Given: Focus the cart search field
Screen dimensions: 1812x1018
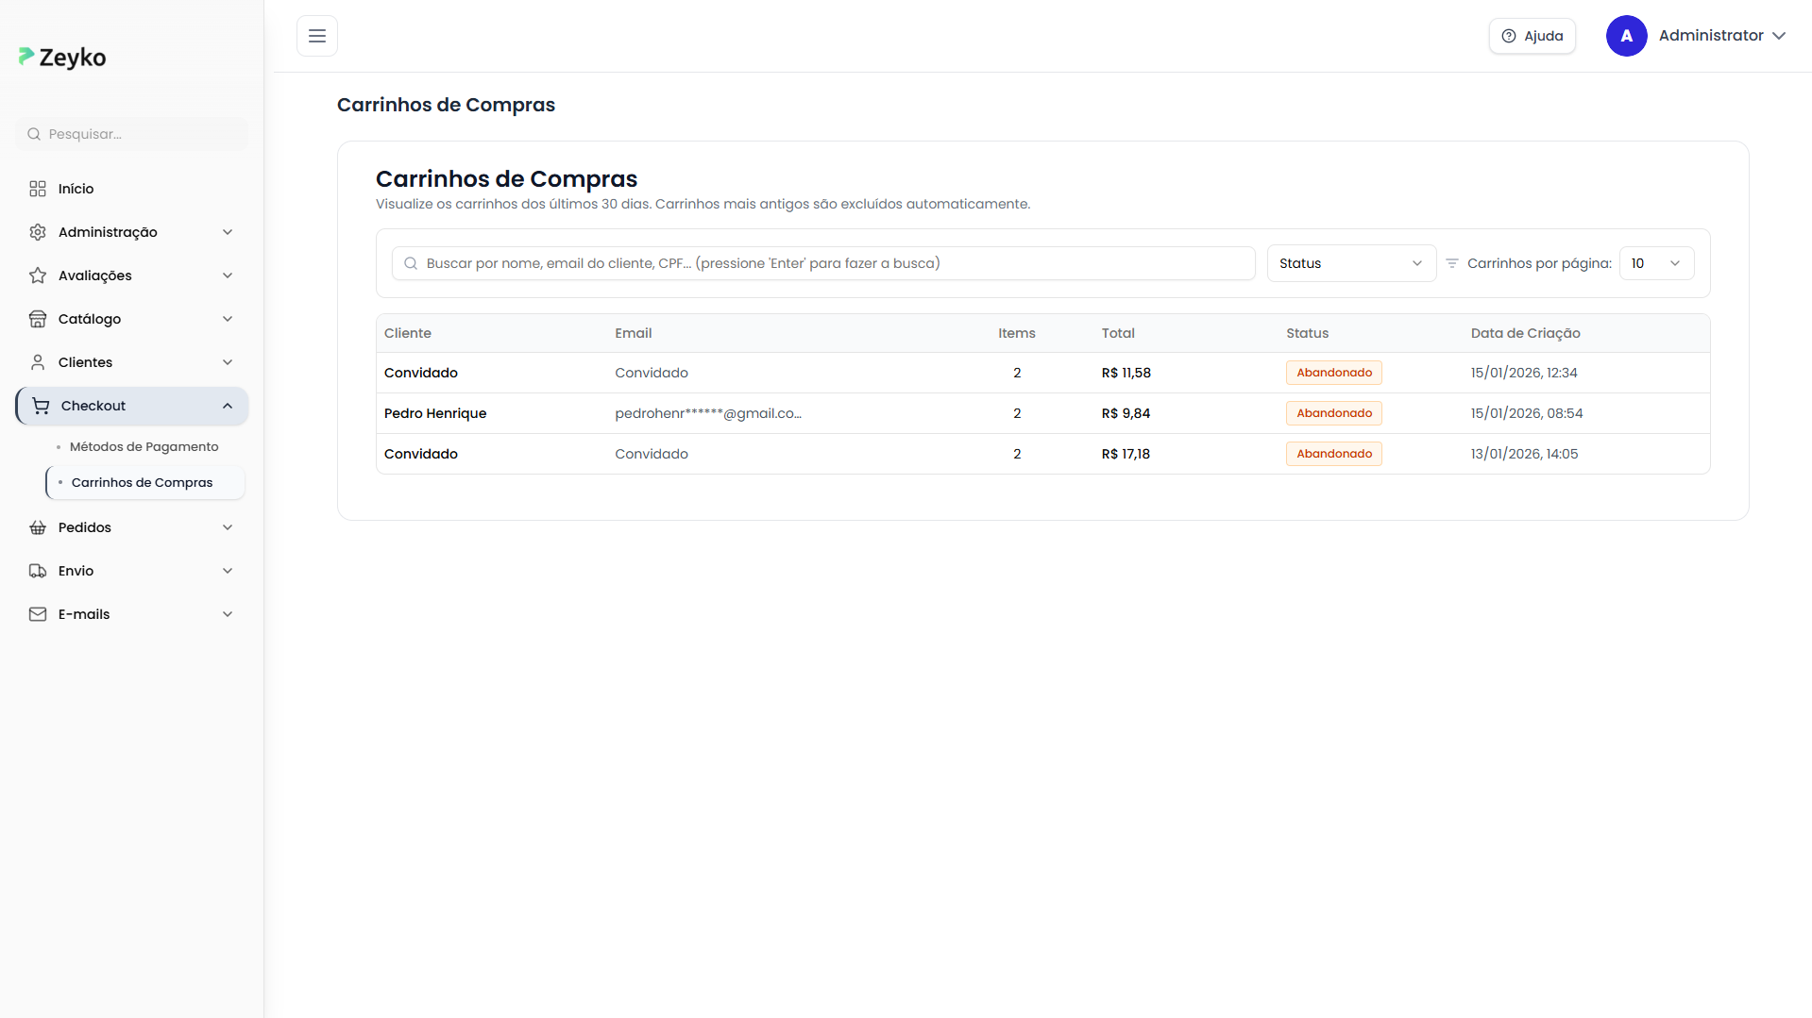Looking at the screenshot, I should pyautogui.click(x=823, y=263).
